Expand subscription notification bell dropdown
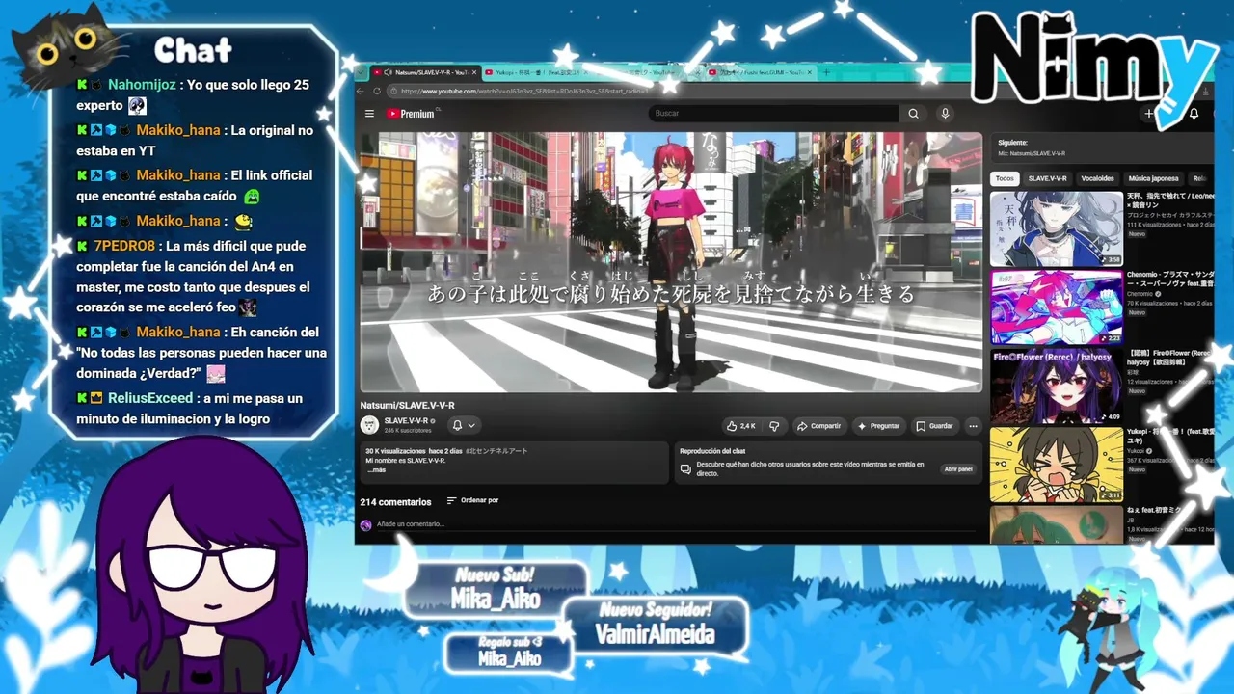The height and width of the screenshot is (694, 1234). tap(464, 425)
